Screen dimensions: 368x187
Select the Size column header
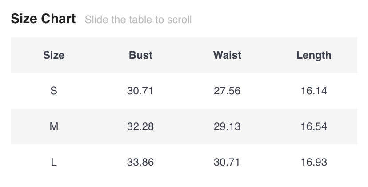click(54, 55)
